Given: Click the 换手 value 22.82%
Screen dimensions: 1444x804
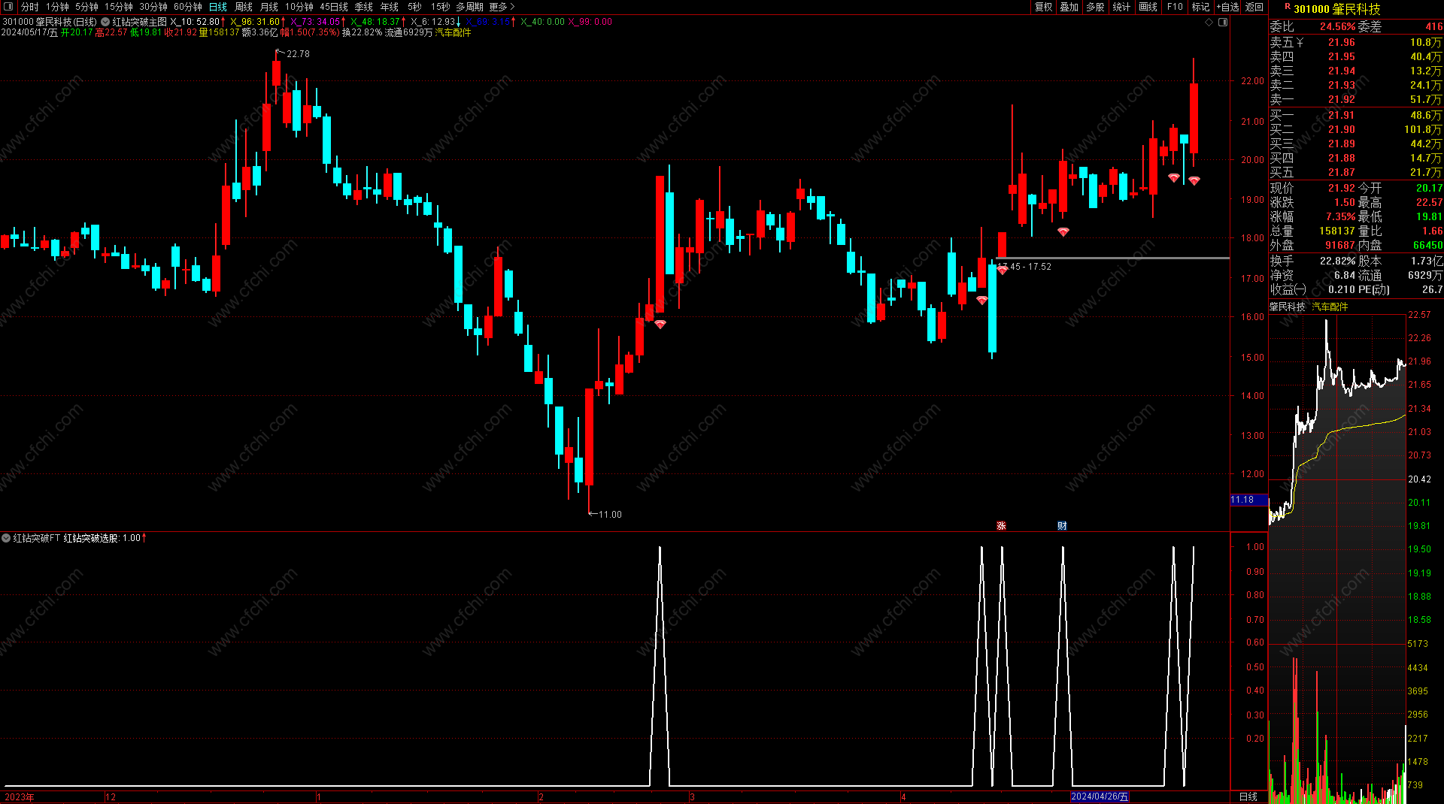Looking at the screenshot, I should (1338, 261).
